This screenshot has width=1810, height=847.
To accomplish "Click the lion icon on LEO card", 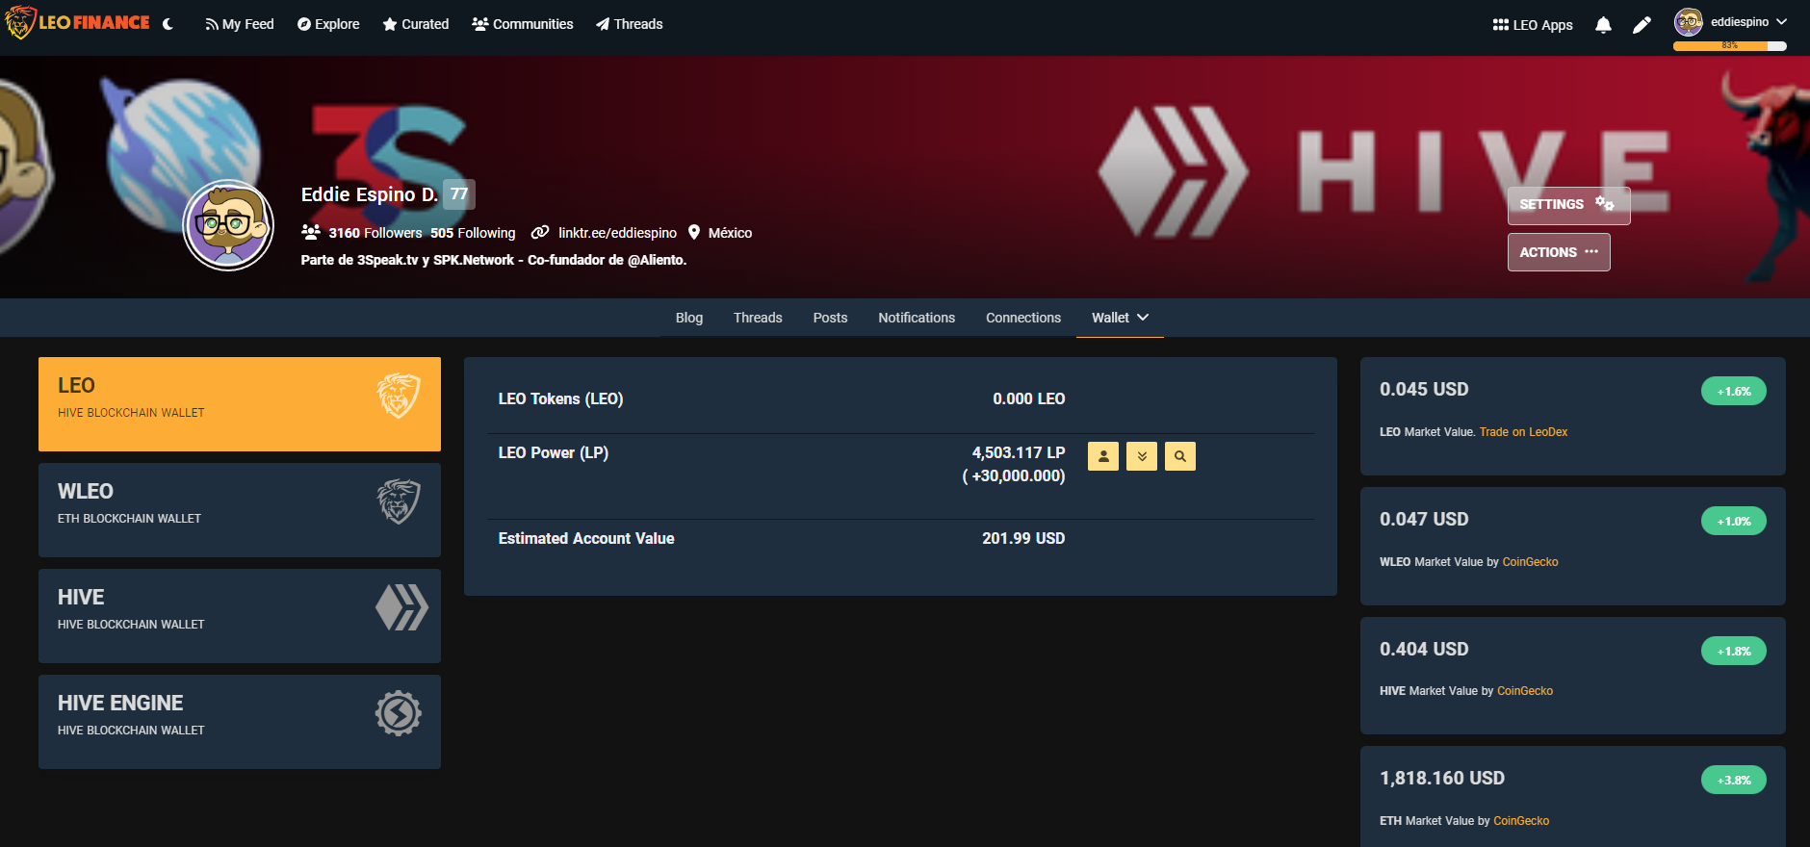I will coord(399,396).
